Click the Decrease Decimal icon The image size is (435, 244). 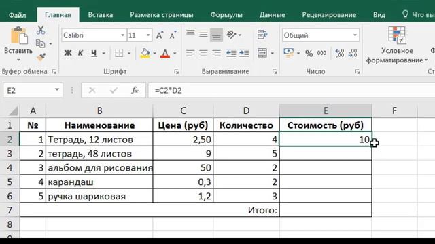[x=353, y=53]
